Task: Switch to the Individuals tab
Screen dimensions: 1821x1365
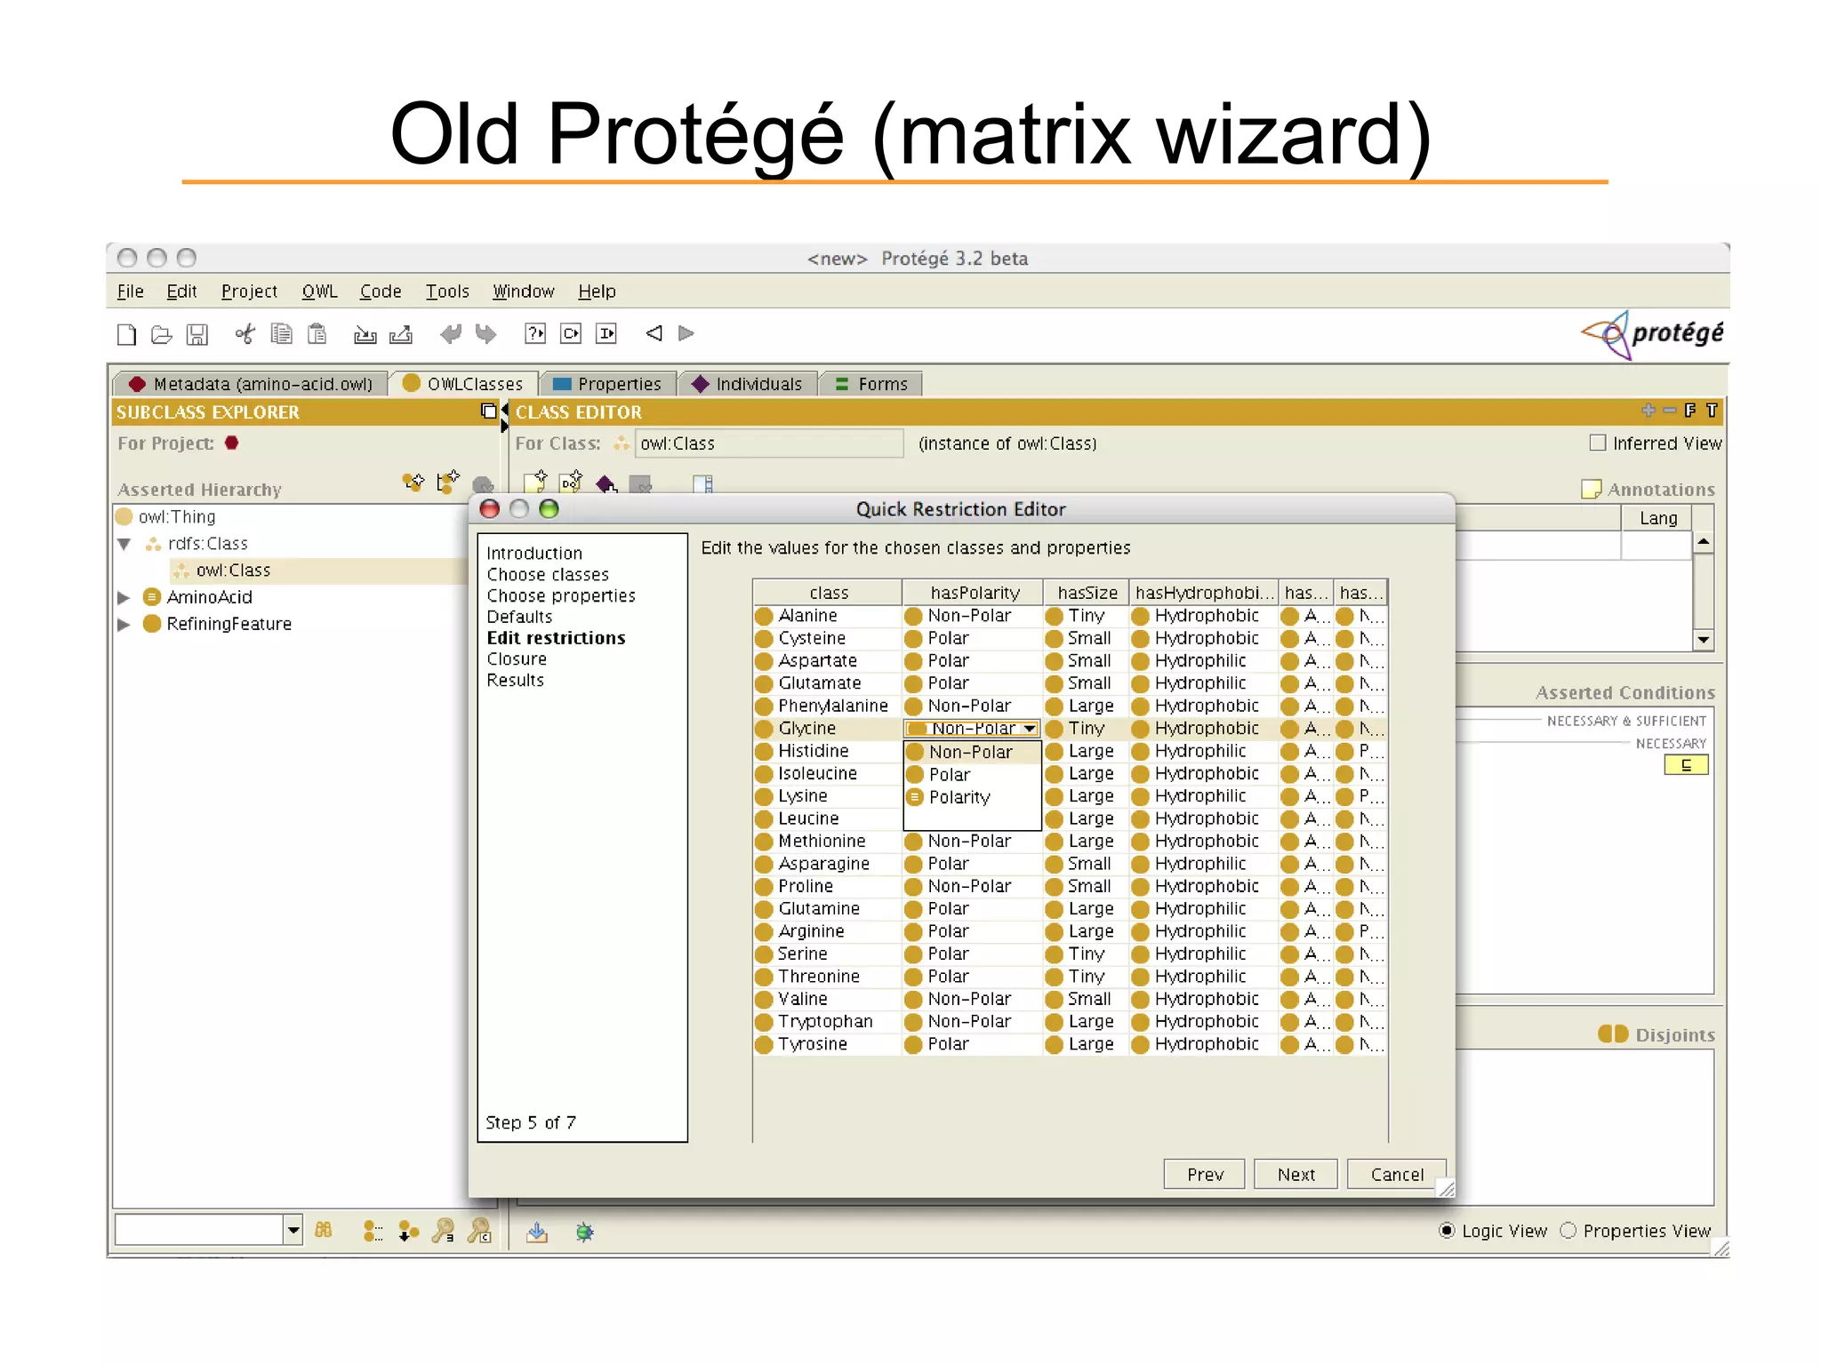Action: (x=748, y=384)
